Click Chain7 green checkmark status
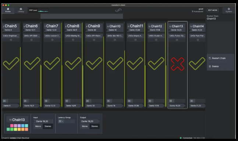Image resolution: width=238 pixels, height=141 pixels. click(x=52, y=64)
